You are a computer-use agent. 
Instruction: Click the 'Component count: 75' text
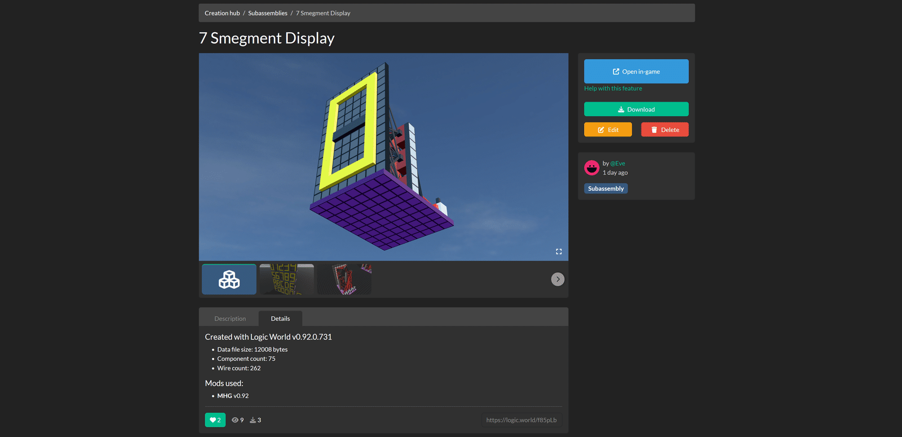246,359
